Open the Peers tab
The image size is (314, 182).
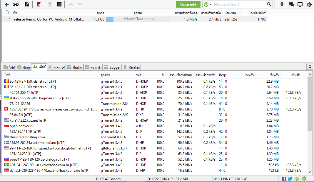(39, 67)
